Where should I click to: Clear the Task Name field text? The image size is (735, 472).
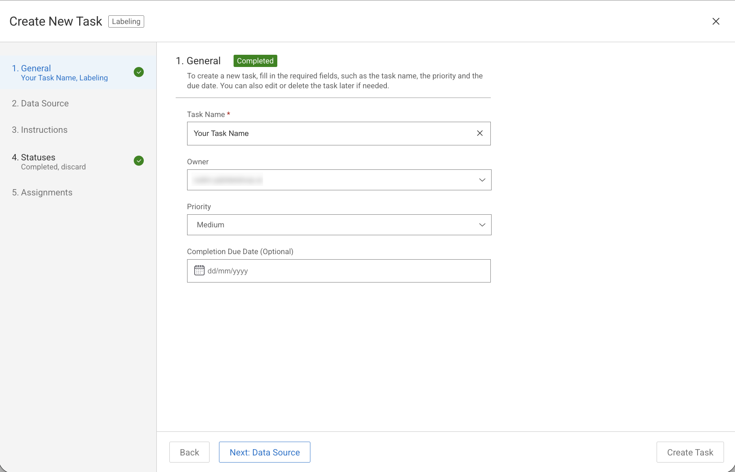pos(480,133)
